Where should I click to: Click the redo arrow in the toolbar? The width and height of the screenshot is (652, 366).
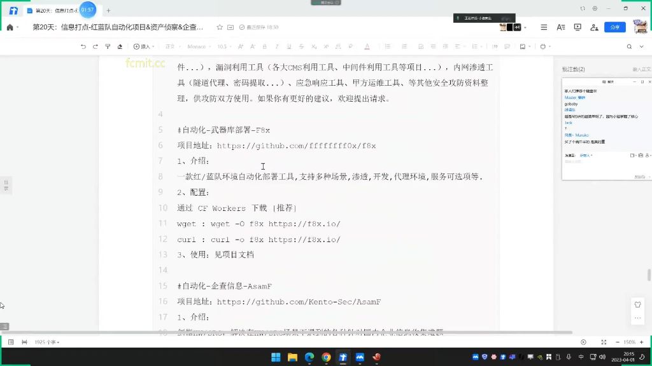[96, 46]
